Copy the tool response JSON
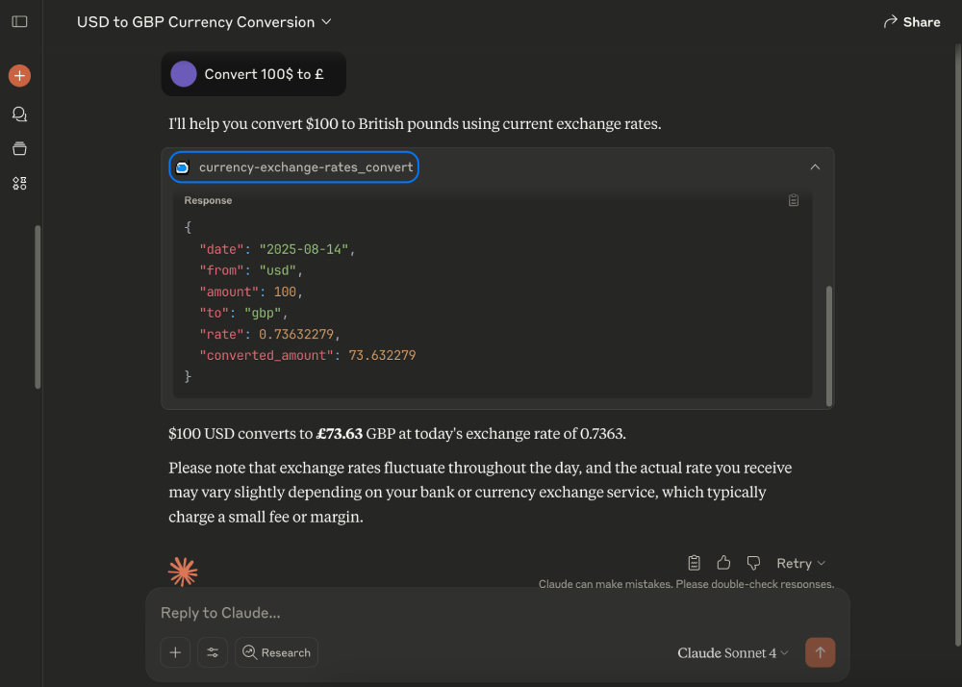The height and width of the screenshot is (687, 962). click(794, 200)
